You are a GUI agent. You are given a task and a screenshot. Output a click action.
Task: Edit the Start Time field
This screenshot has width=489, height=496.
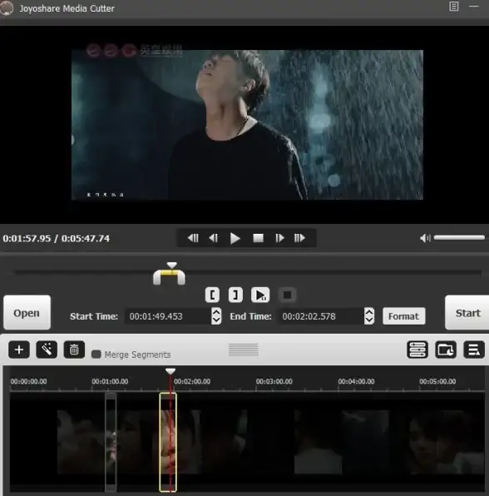pos(168,316)
